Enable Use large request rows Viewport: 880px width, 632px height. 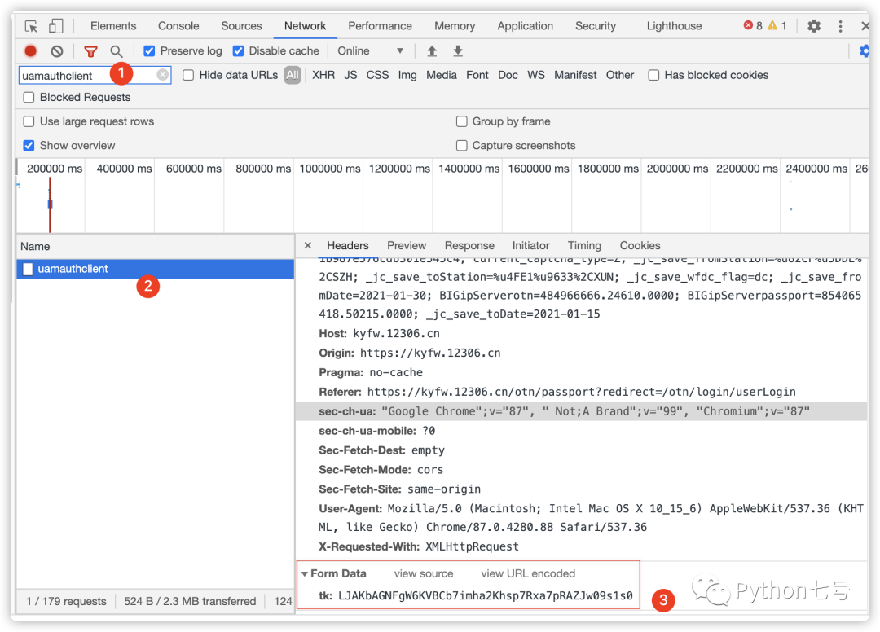pos(29,121)
